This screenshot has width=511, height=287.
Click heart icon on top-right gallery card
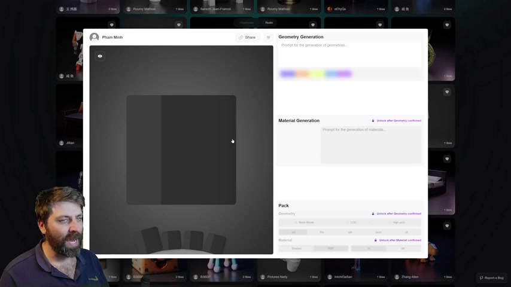(x=447, y=25)
